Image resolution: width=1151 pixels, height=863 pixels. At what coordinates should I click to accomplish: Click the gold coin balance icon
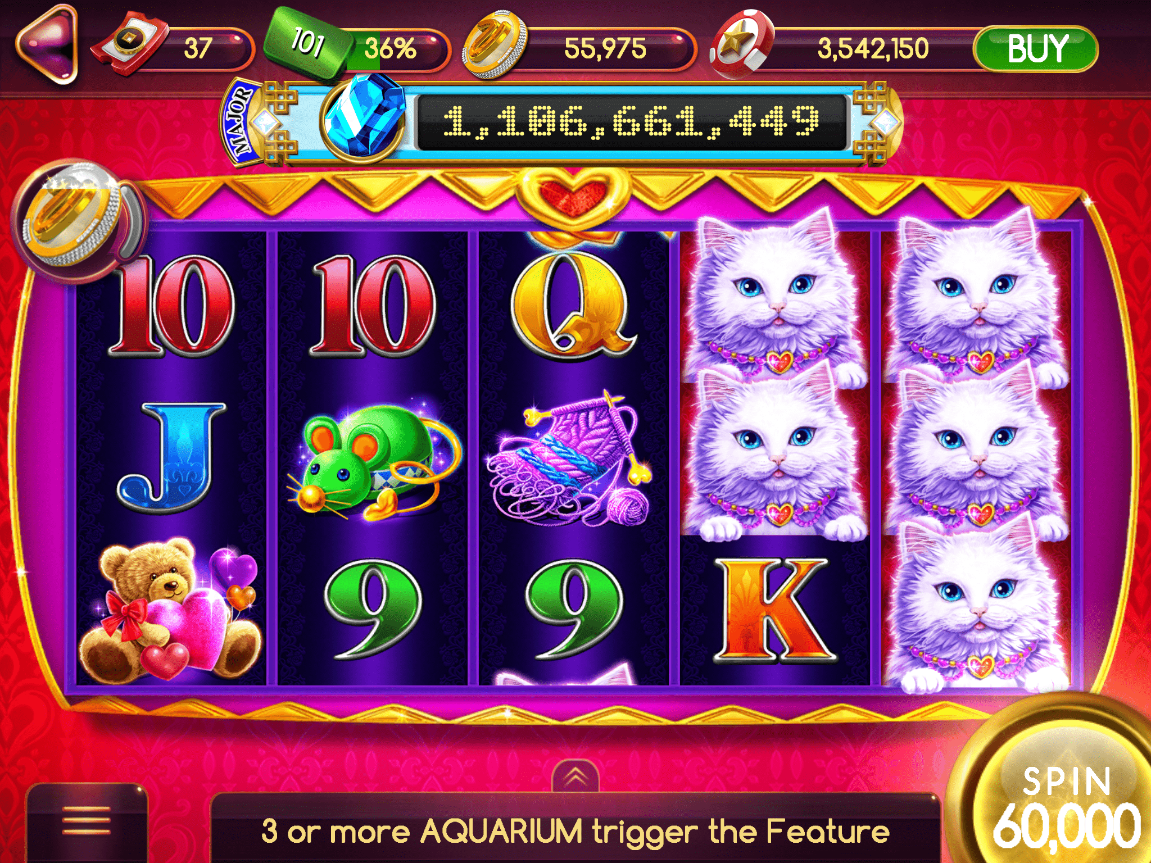click(x=495, y=44)
